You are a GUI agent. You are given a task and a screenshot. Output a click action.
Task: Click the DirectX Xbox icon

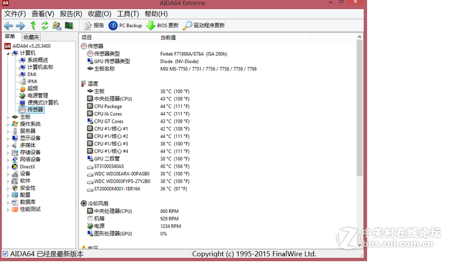coord(15,167)
